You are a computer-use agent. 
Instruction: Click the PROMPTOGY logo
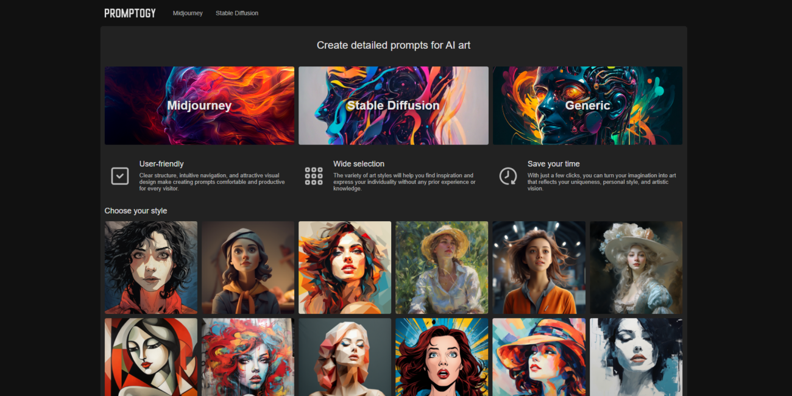tap(130, 13)
